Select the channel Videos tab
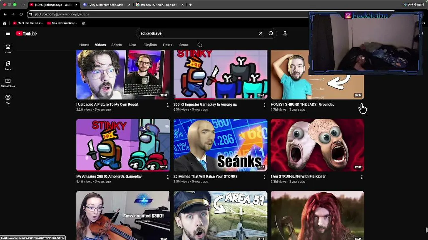The height and width of the screenshot is (240, 428). pyautogui.click(x=100, y=45)
